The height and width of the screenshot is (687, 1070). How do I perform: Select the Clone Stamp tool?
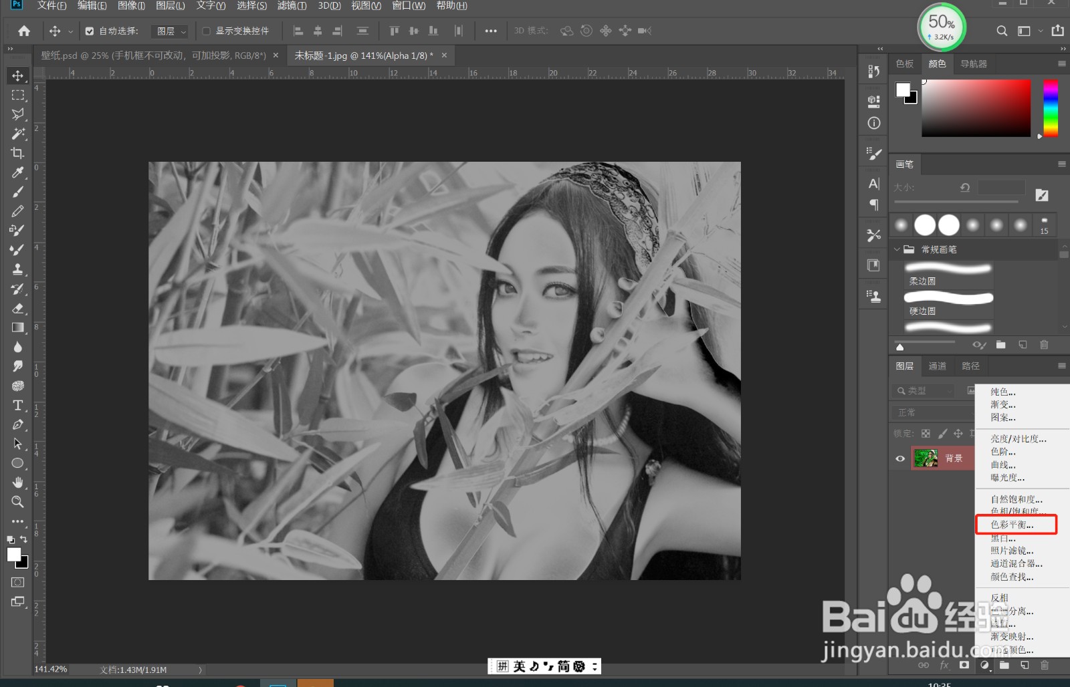click(18, 269)
